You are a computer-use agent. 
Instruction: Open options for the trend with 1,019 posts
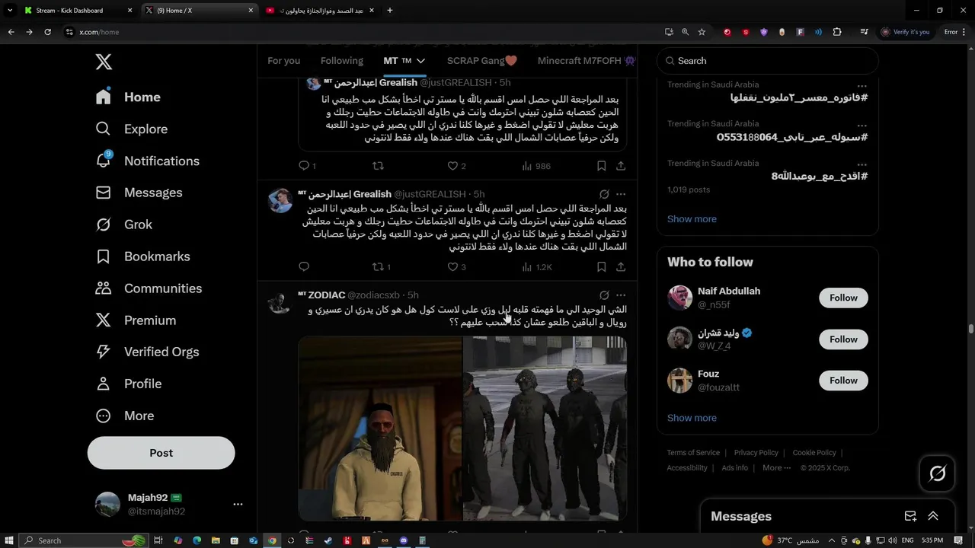862,164
